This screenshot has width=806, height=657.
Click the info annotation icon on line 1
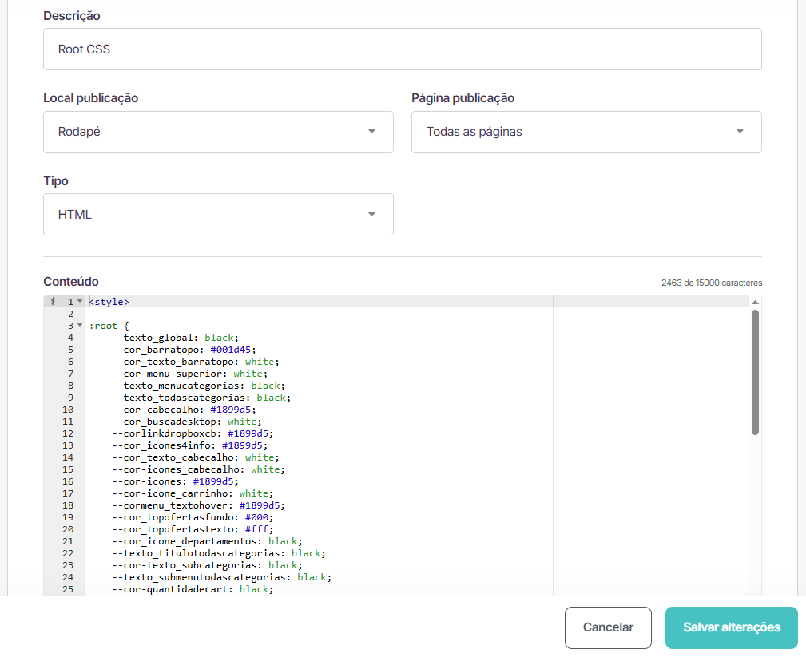coord(52,302)
